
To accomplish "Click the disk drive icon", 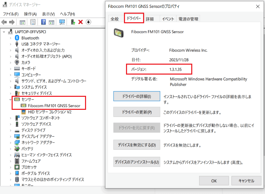I will 17,130.
